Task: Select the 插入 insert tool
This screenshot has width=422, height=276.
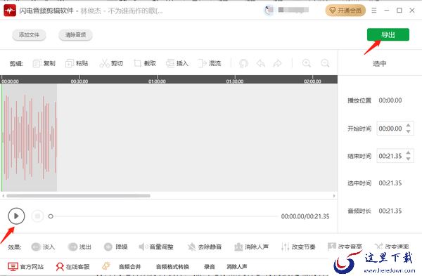Action: [177, 63]
